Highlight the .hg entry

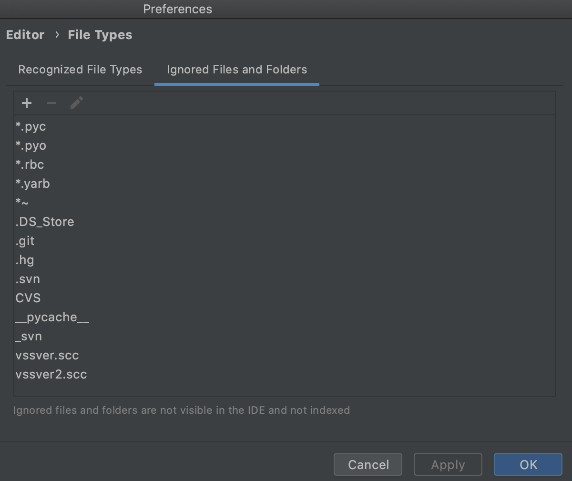tap(25, 260)
